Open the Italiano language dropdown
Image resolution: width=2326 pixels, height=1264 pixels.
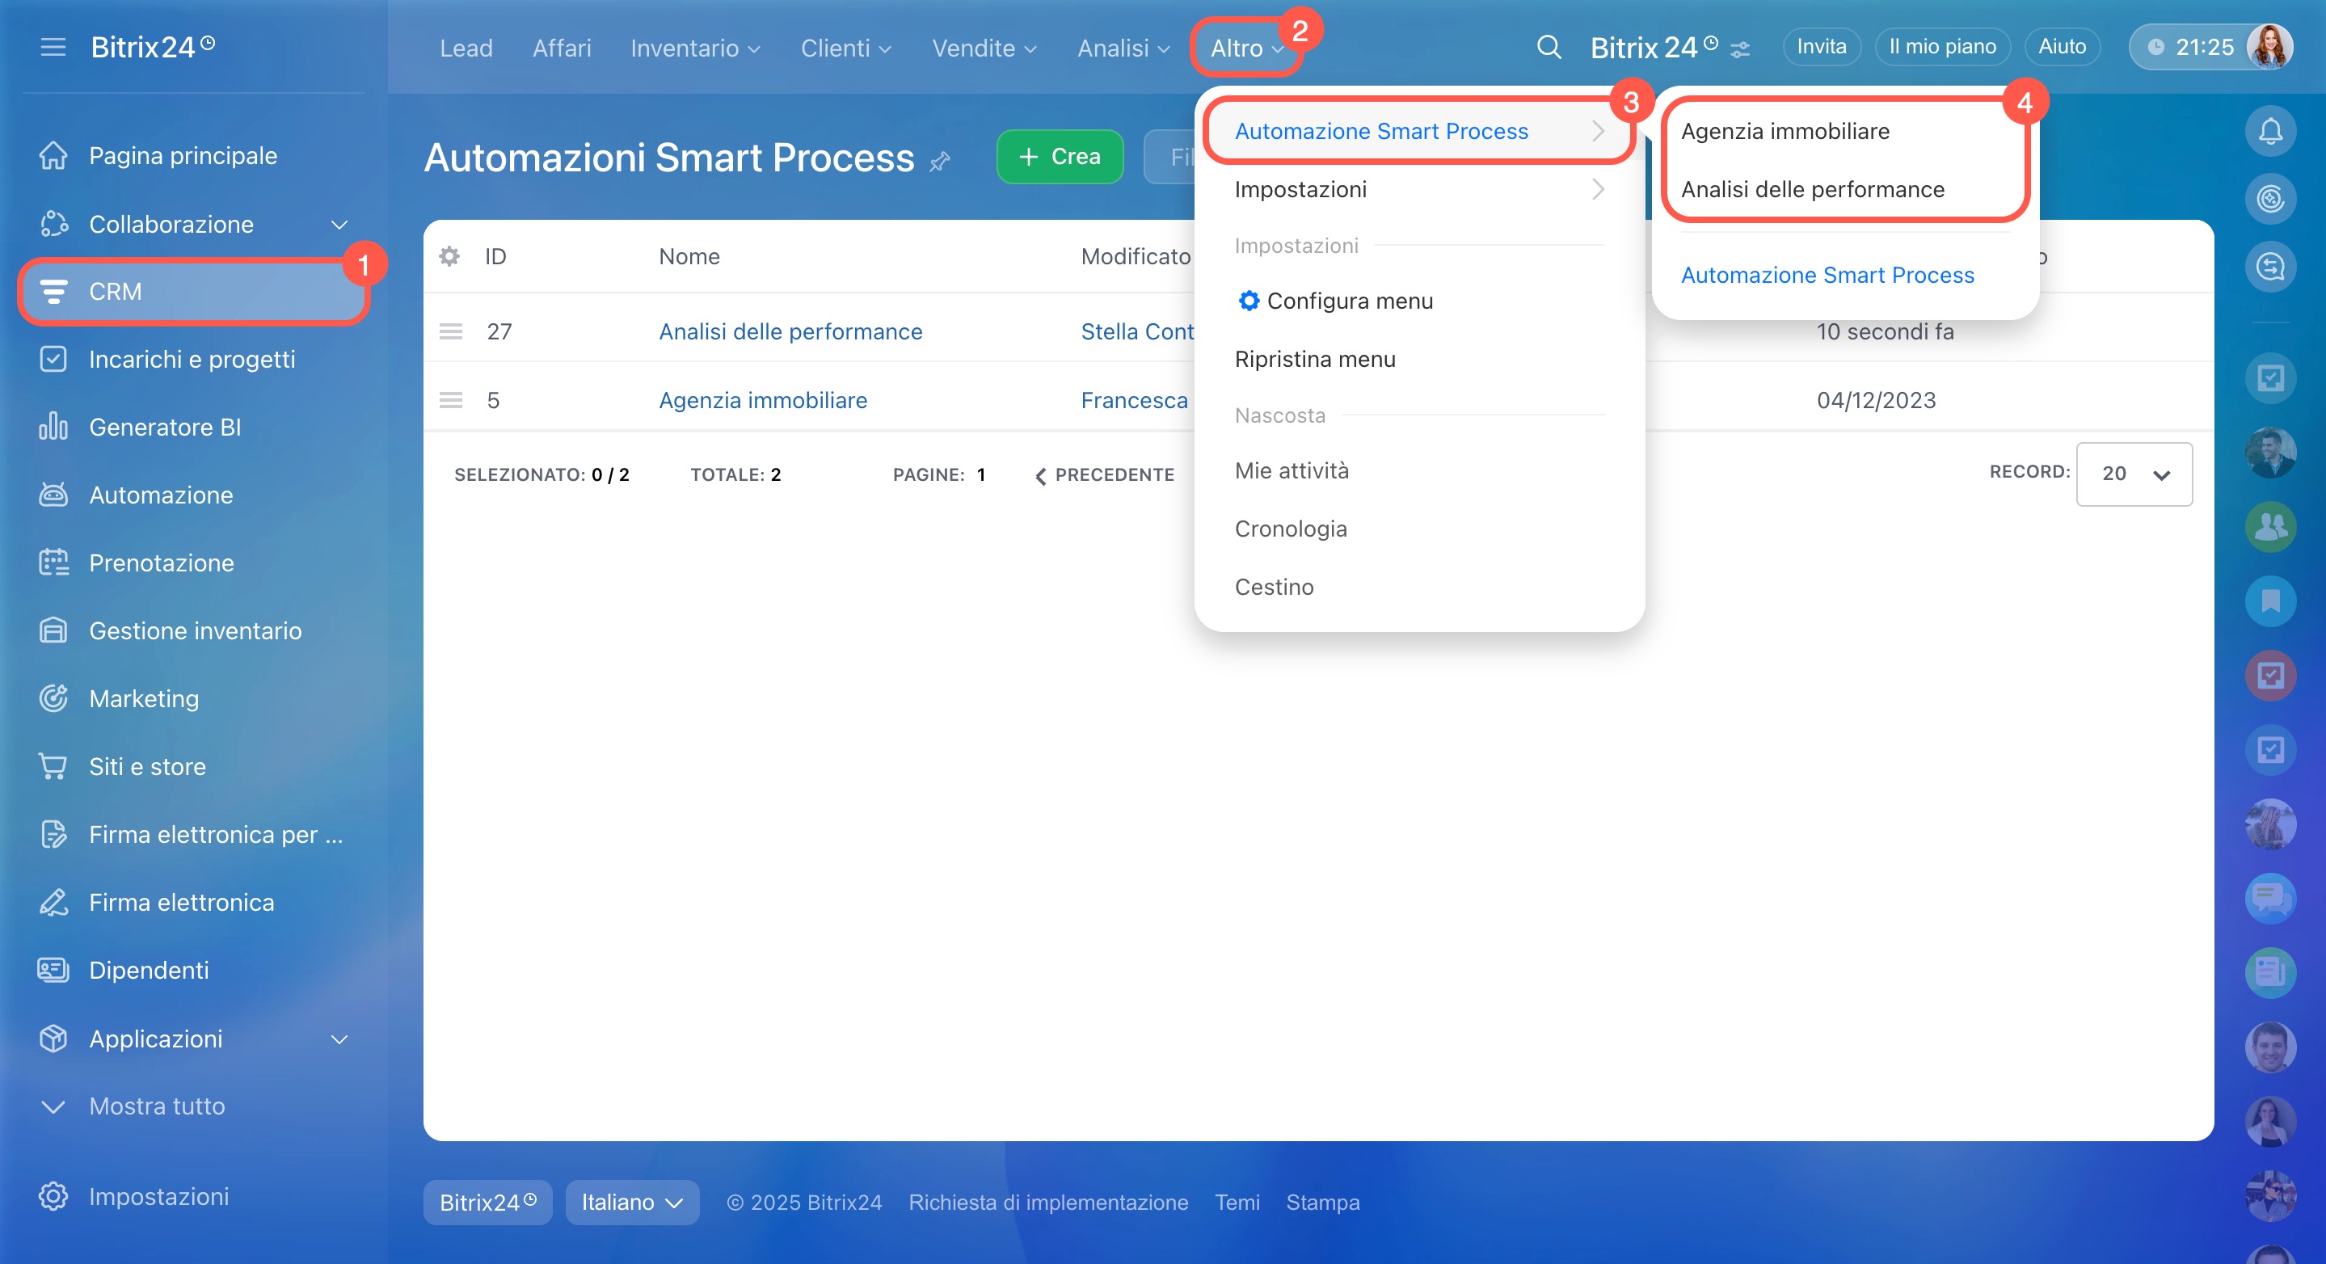[632, 1203]
